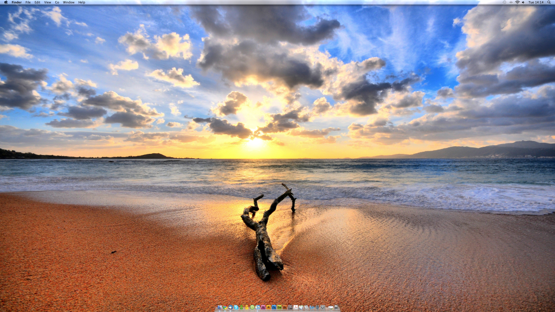Viewport: 555px width, 312px height.
Task: Launch Skype from the dock
Action: tap(236, 307)
